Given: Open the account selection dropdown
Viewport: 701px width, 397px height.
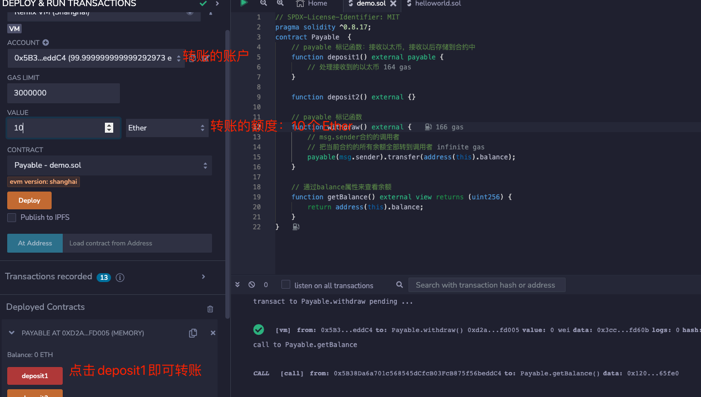Looking at the screenshot, I should tap(96, 58).
